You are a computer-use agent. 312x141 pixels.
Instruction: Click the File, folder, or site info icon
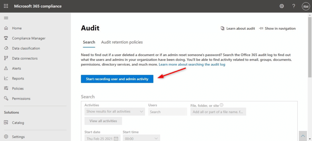(x=222, y=105)
